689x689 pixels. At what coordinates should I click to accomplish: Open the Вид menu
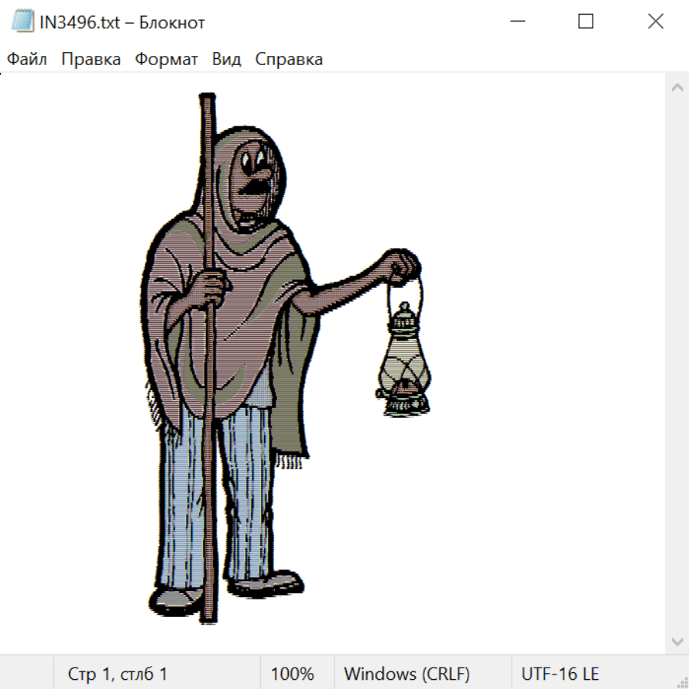click(227, 60)
